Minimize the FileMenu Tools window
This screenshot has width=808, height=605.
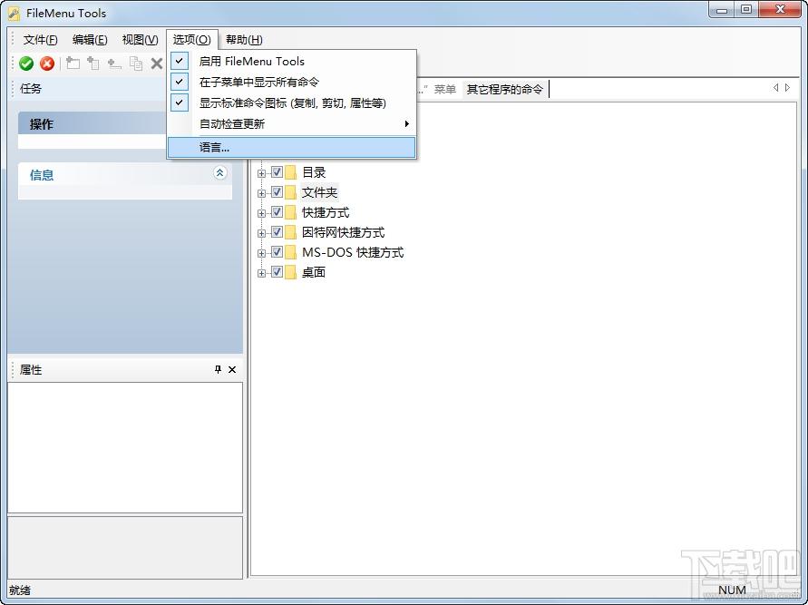click(722, 10)
